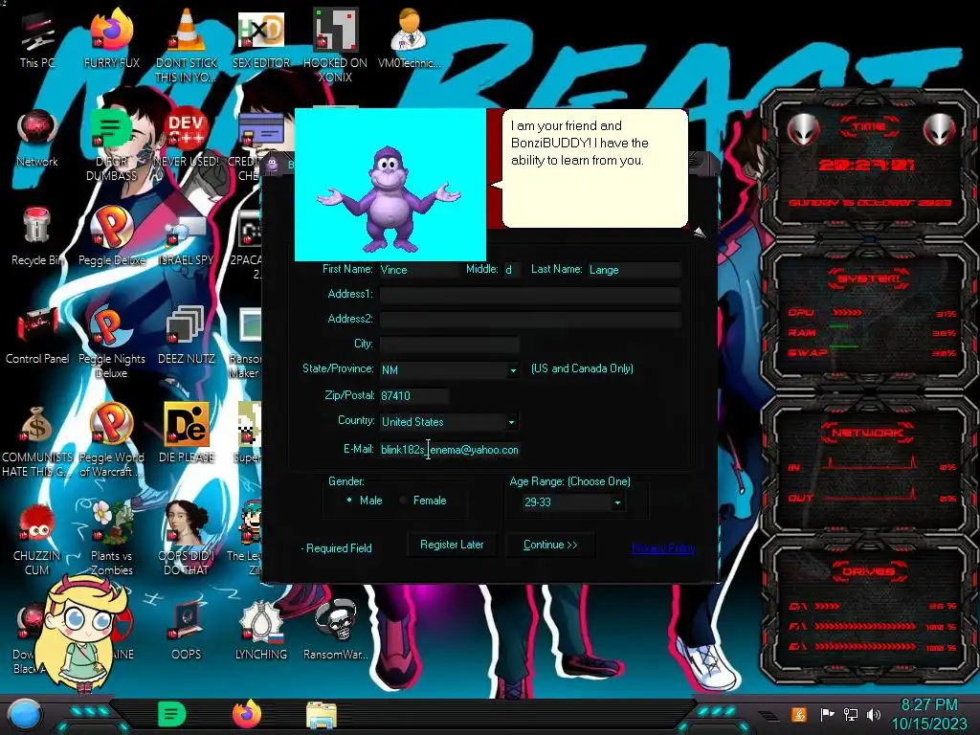Click the orange Java tray icon
This screenshot has width=980, height=735.
tap(799, 714)
